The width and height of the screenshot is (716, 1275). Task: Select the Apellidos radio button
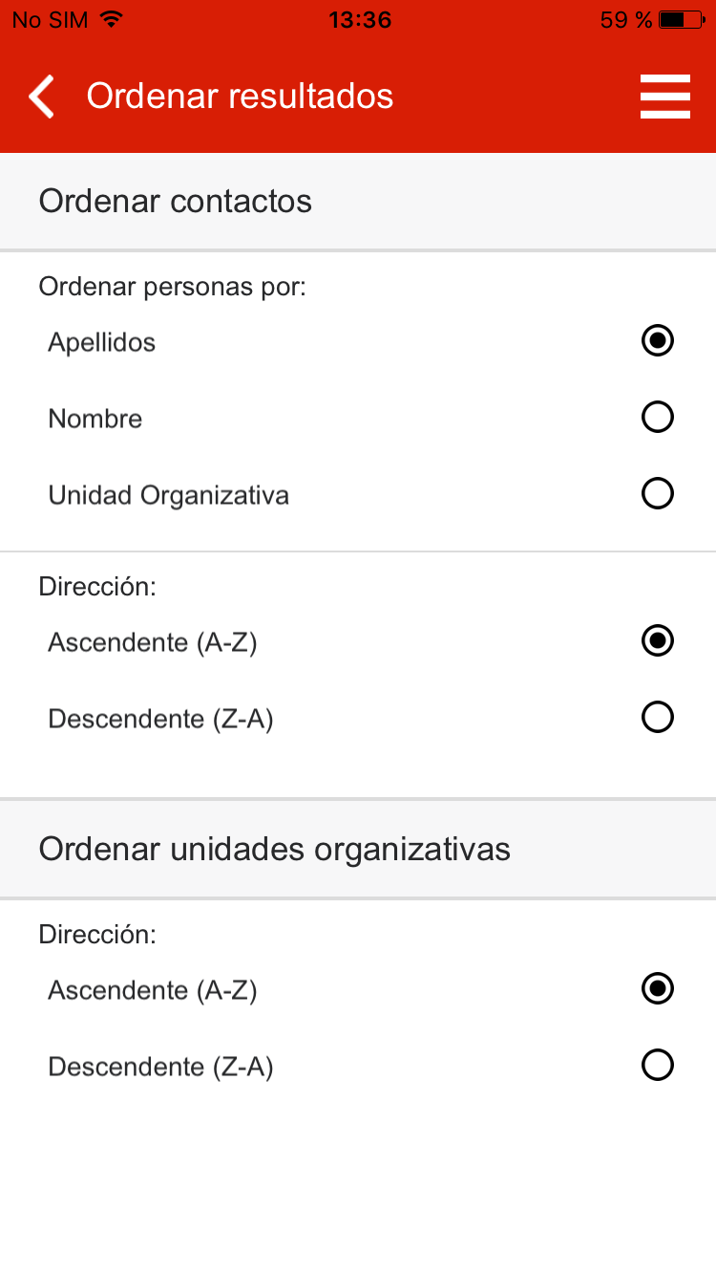pos(658,340)
